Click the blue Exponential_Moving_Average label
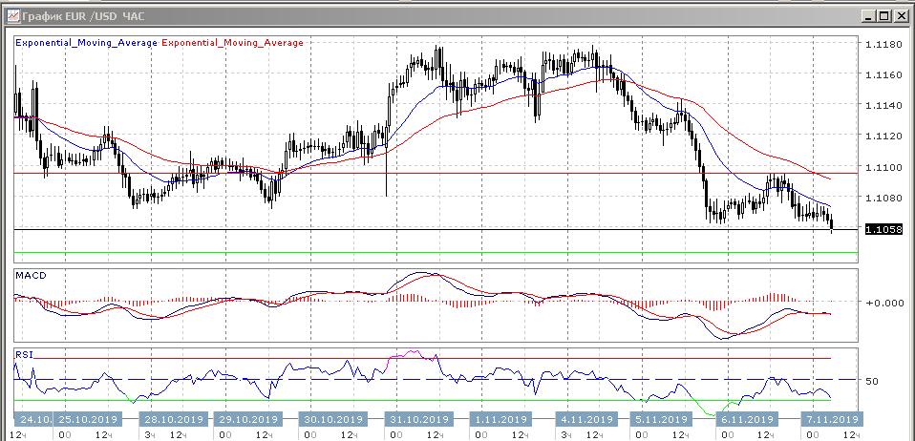 pos(87,43)
